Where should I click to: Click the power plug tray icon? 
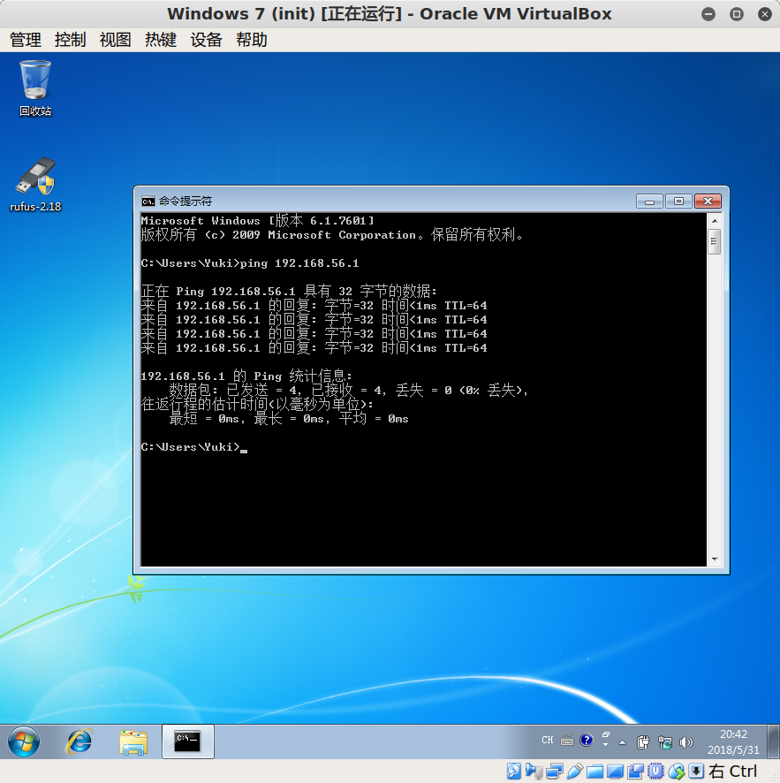(643, 742)
